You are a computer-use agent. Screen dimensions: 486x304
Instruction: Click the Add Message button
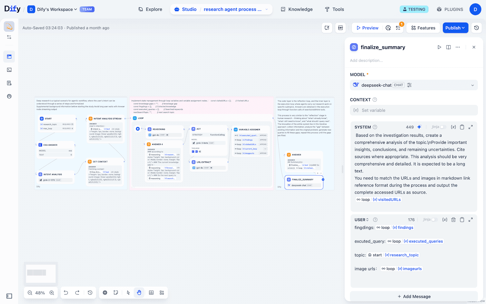tap(414, 296)
